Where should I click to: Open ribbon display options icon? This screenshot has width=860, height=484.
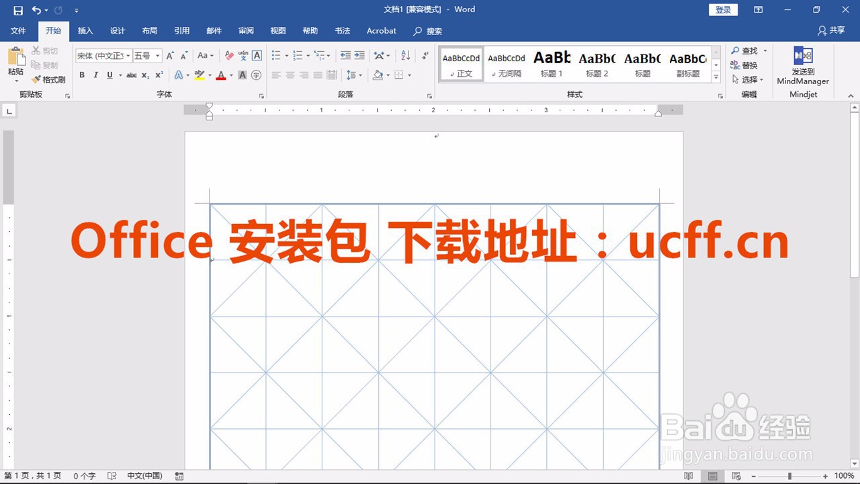[758, 10]
